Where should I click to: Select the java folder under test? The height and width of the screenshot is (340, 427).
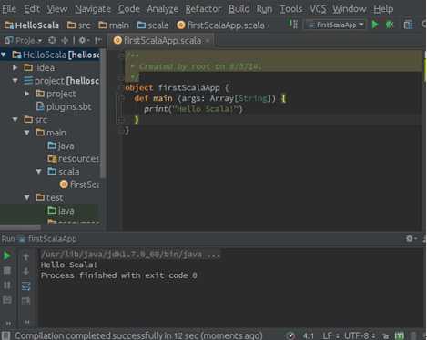(x=61, y=211)
